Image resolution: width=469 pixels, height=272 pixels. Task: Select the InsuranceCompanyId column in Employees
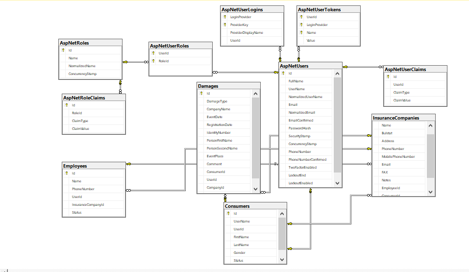94,205
